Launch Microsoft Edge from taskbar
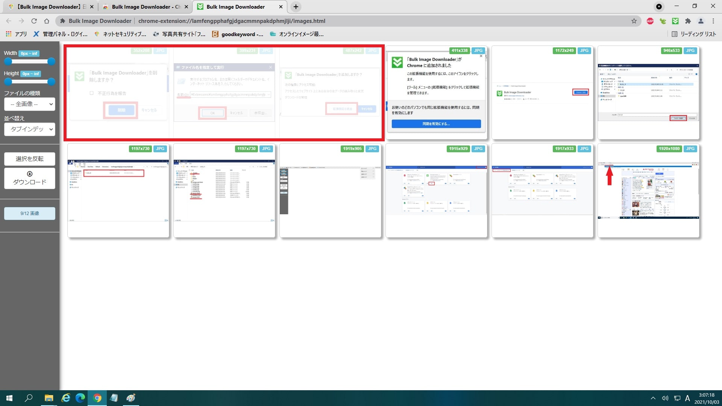 [80, 398]
